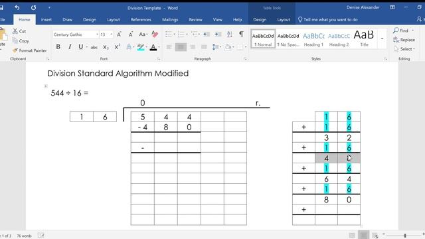The width and height of the screenshot is (425, 239).
Task: Select the Format Painter brush
Action: coord(15,50)
